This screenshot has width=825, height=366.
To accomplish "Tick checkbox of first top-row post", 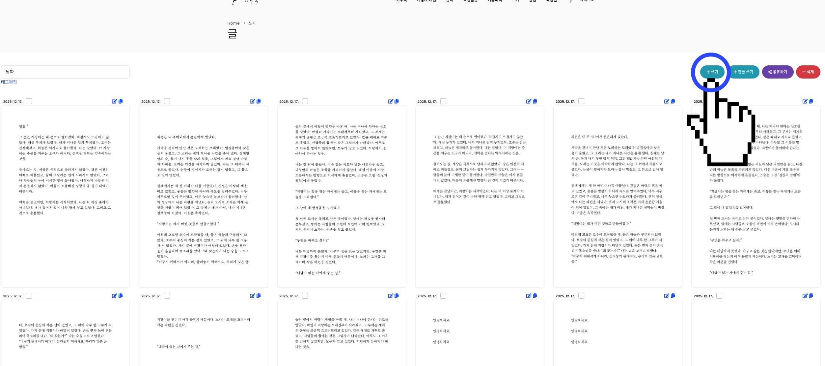I will point(29,101).
